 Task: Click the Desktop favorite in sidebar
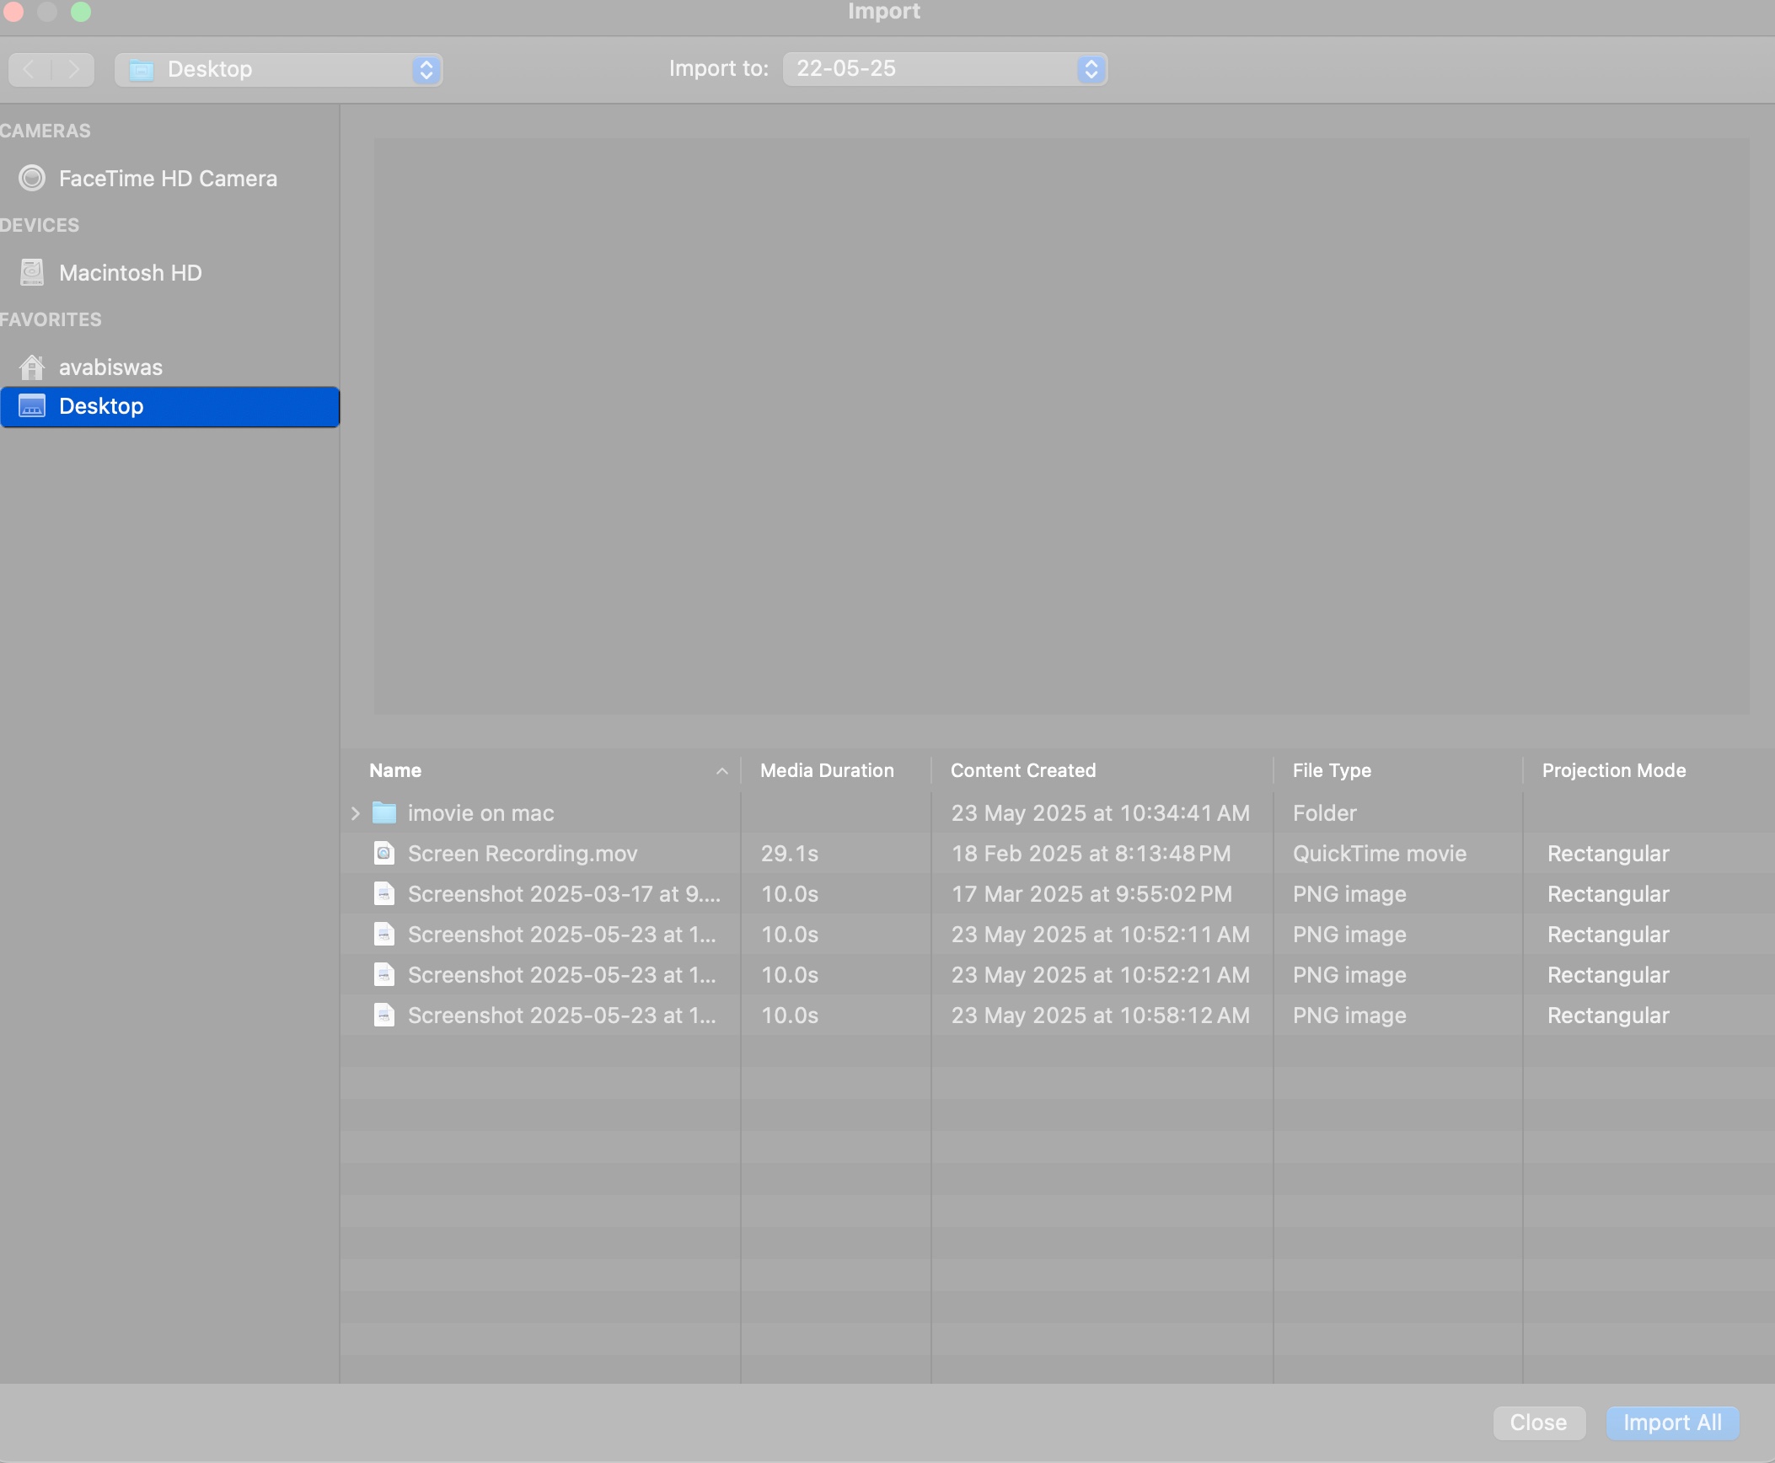point(99,406)
